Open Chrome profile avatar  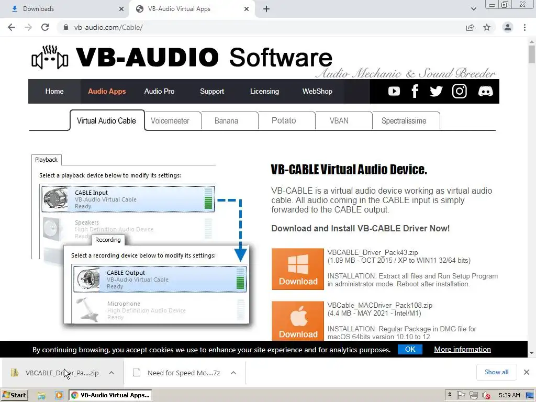(x=508, y=27)
